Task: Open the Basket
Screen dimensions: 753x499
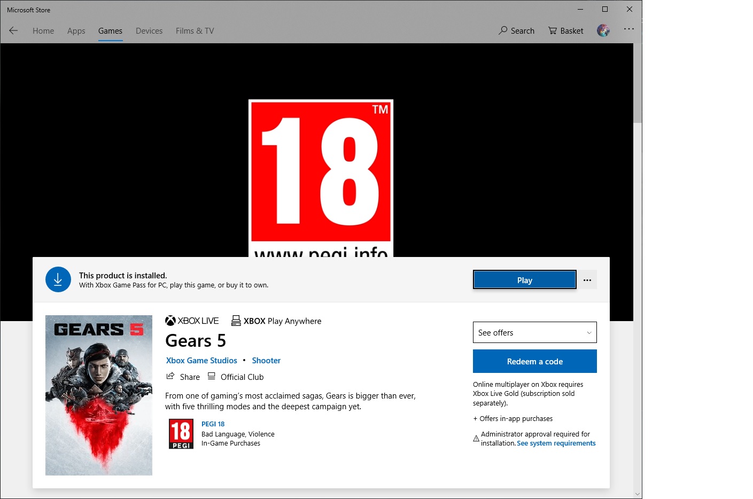Action: (x=566, y=30)
